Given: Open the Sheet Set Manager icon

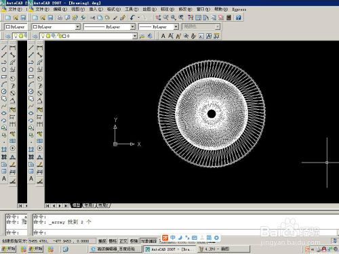Looking at the screenshot, I should (214, 18).
